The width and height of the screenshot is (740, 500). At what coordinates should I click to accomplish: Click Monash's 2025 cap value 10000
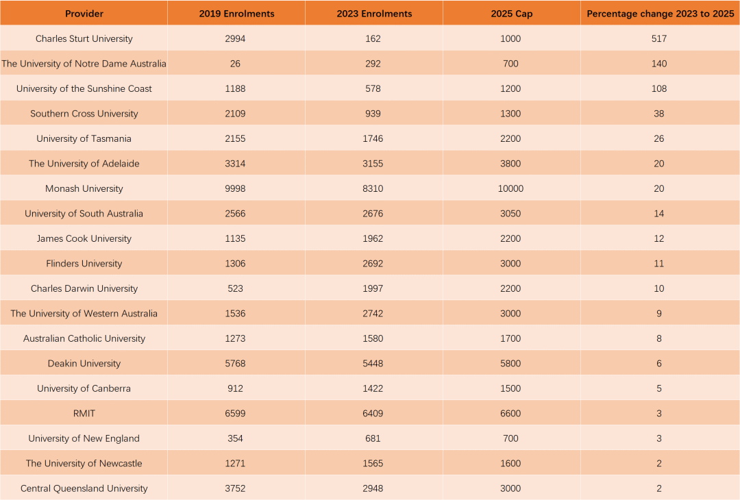pos(511,189)
